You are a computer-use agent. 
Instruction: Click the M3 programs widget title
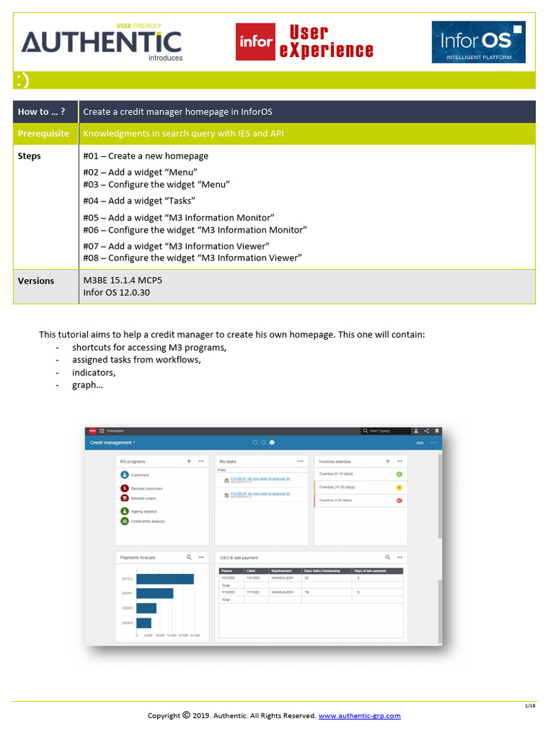tap(133, 462)
